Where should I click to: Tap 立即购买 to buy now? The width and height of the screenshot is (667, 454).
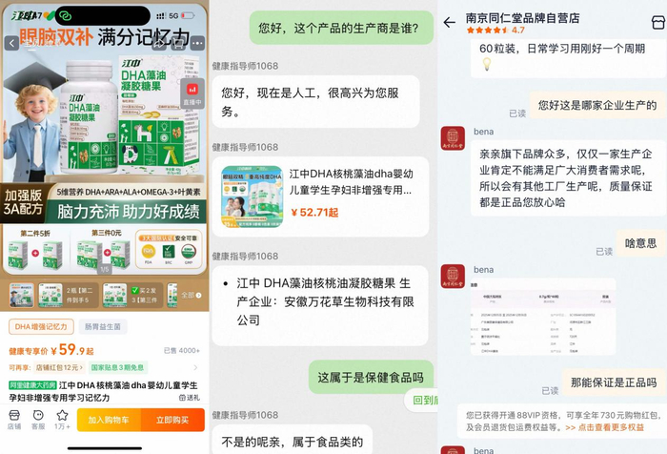(x=172, y=420)
